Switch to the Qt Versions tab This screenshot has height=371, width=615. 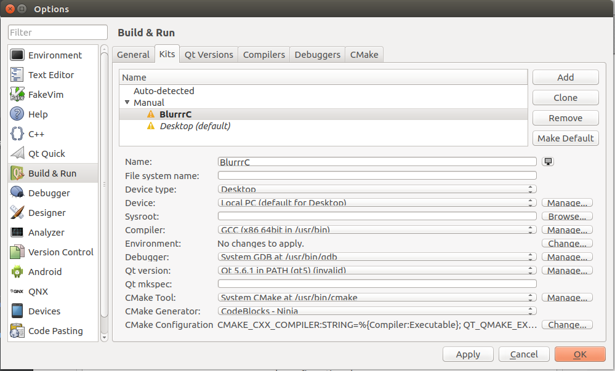[x=209, y=54]
